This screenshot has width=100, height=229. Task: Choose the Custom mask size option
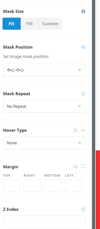tap(51, 24)
